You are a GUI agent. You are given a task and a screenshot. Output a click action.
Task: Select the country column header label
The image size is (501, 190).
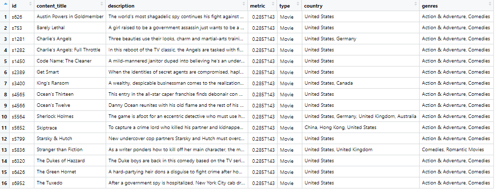click(313, 6)
